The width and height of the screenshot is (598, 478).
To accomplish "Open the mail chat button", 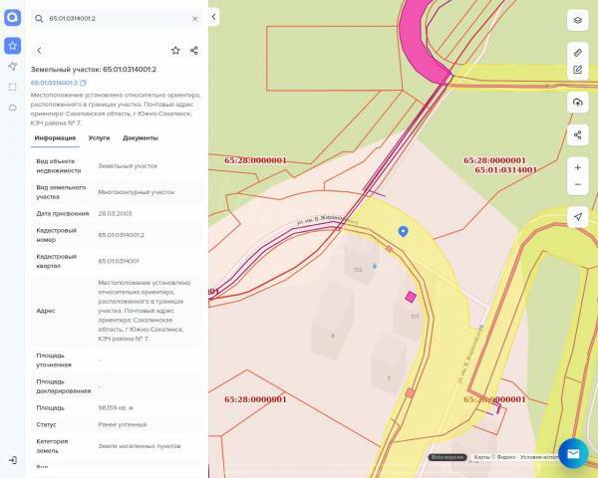I will (x=573, y=453).
